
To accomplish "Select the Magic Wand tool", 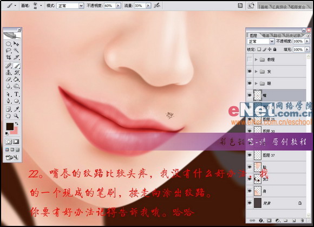I will click(16, 51).
